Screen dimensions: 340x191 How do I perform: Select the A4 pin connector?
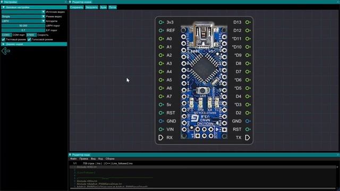pos(161,72)
